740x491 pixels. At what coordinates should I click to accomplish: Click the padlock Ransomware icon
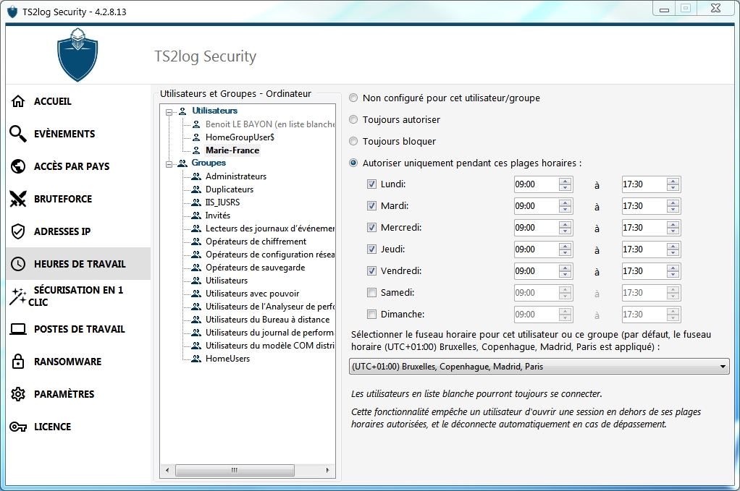point(18,362)
